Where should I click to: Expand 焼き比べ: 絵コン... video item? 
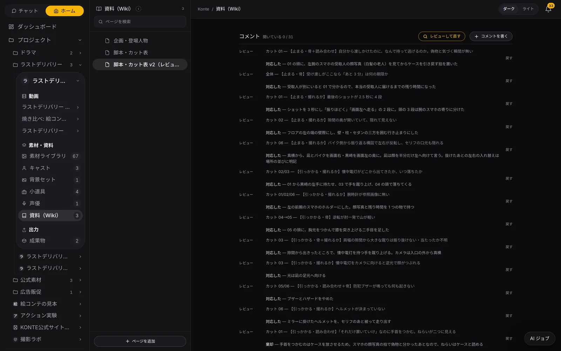pyautogui.click(x=78, y=119)
